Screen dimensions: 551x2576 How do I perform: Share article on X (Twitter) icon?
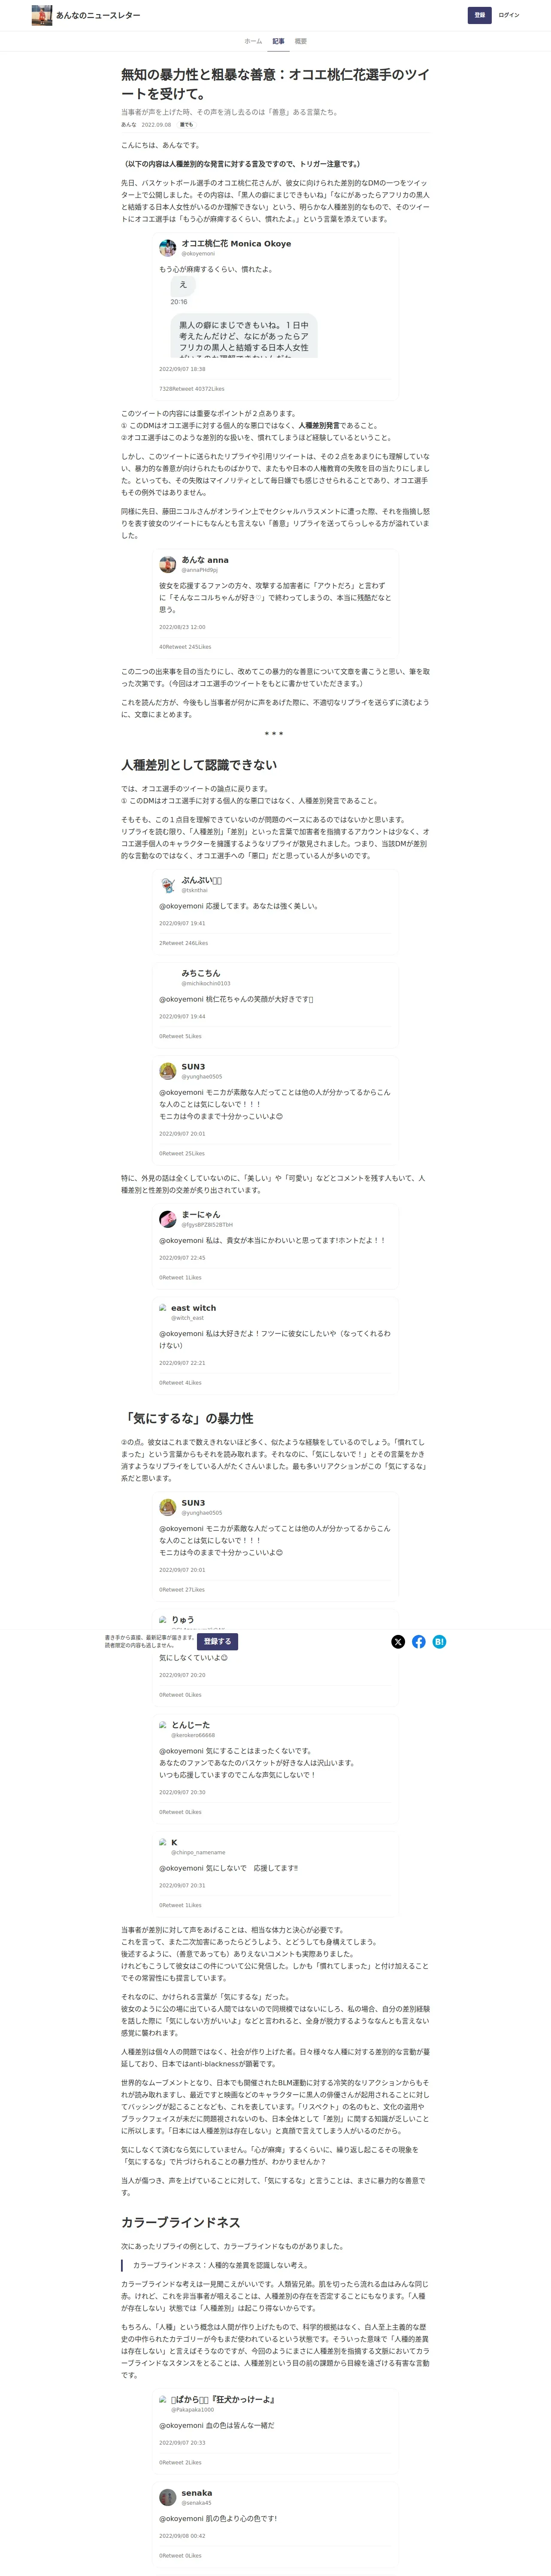(398, 1641)
